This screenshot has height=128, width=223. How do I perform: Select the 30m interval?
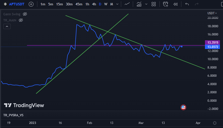pyautogui.click(x=69, y=4)
